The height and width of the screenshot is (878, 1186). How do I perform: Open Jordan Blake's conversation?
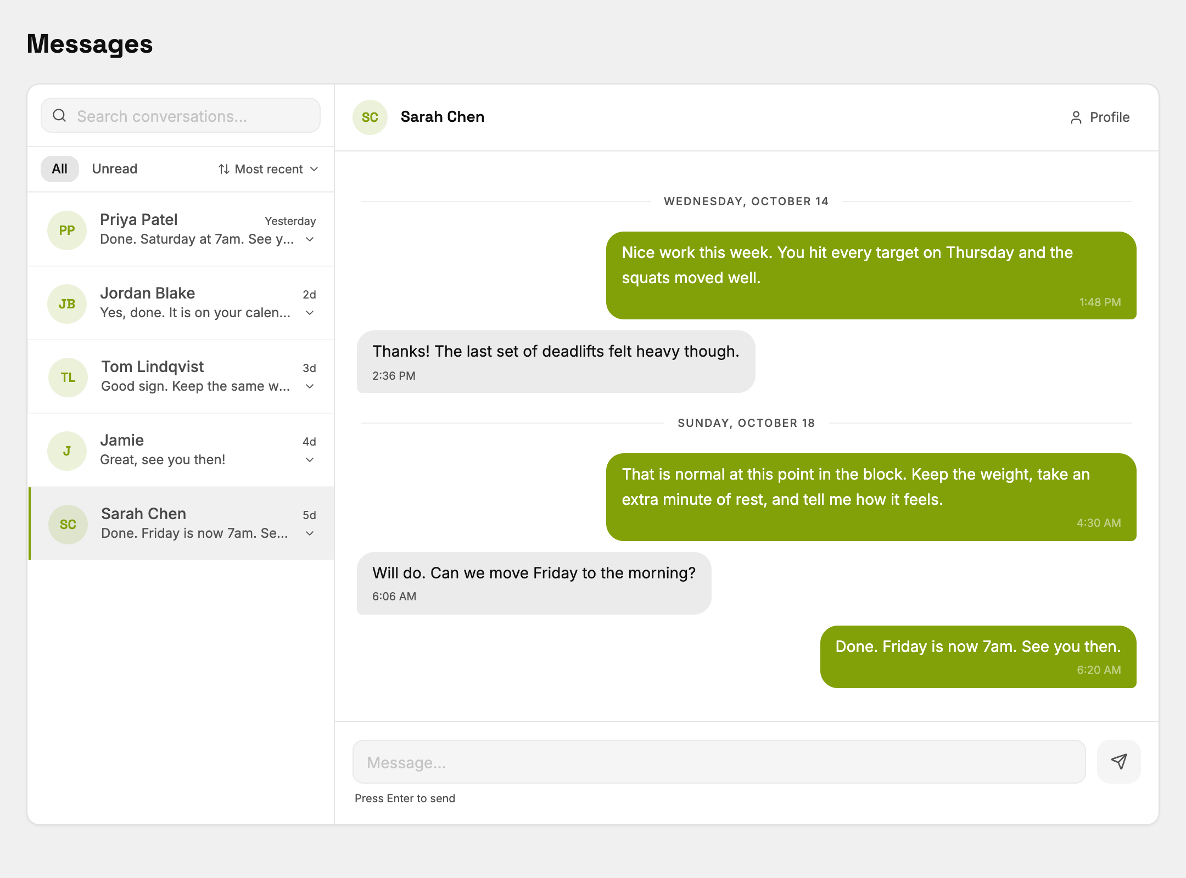pos(181,303)
